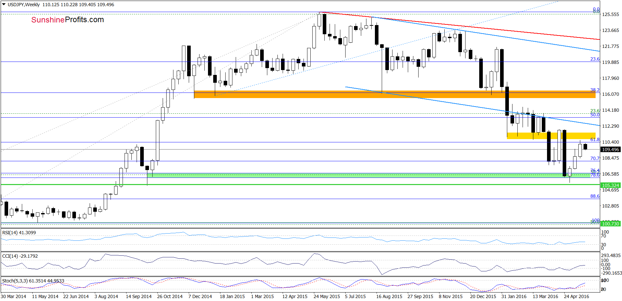Click the 1 Mar 2015 date label
Viewport: 622px width, 301px height.
coord(262,296)
